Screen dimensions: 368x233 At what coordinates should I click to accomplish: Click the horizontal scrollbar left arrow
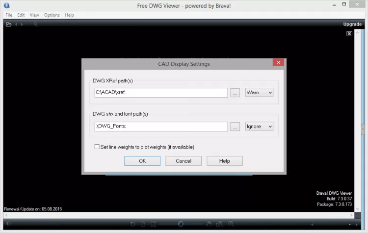(6, 215)
